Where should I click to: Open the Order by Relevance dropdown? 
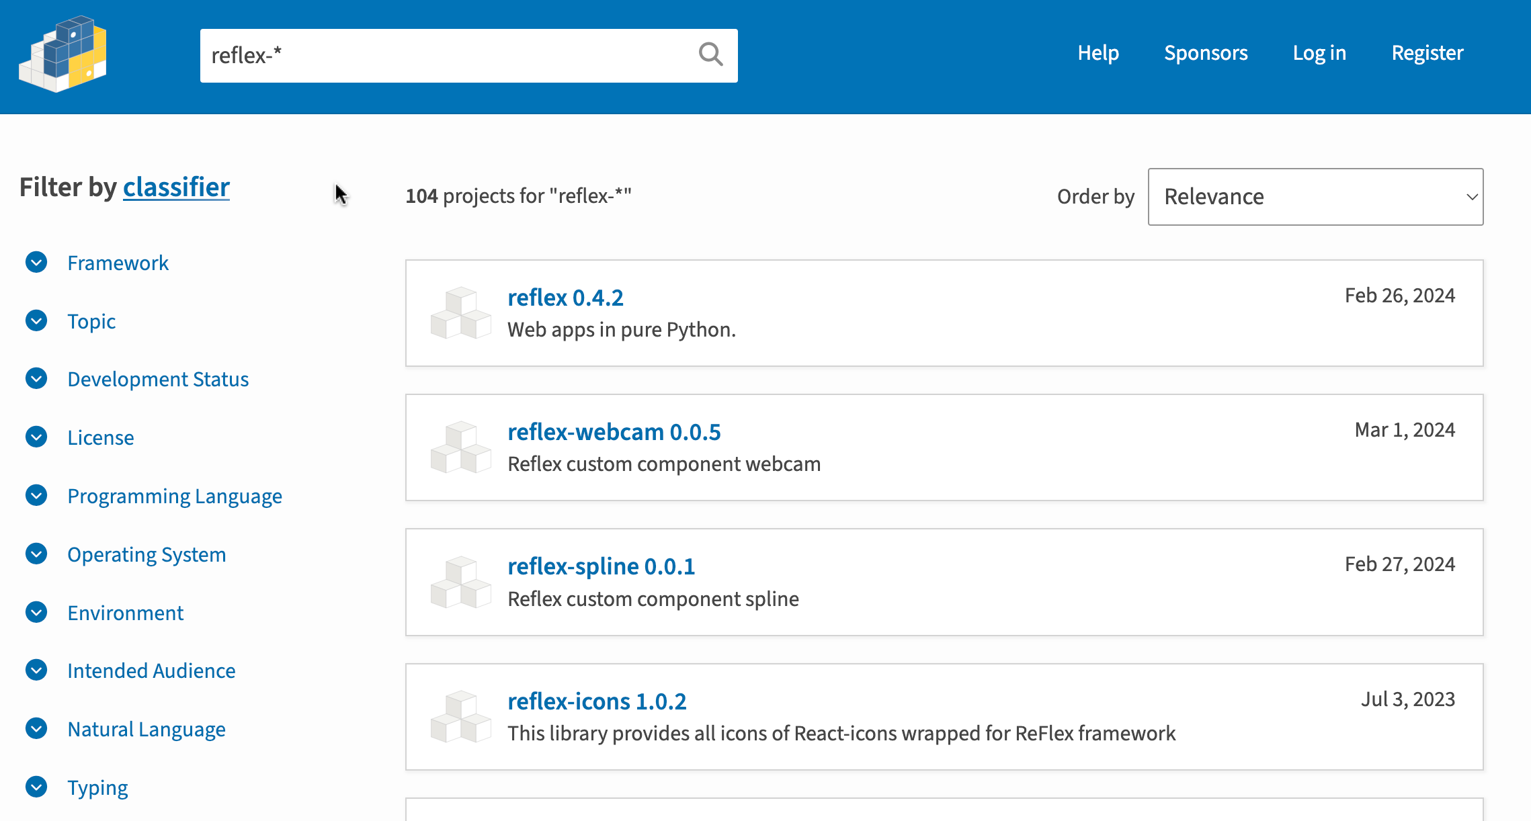tap(1315, 197)
